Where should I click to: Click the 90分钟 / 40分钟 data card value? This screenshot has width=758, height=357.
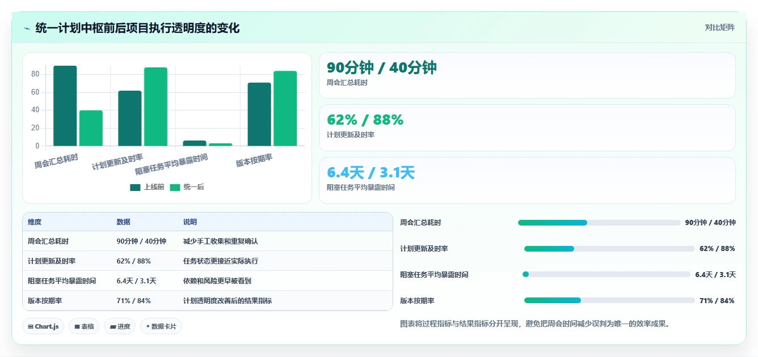coord(382,67)
